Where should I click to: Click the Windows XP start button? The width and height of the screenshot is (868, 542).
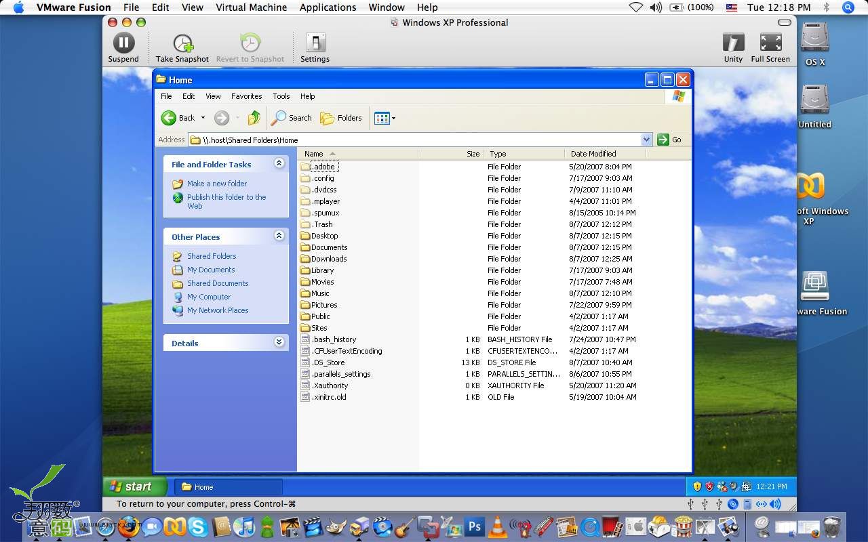(134, 486)
